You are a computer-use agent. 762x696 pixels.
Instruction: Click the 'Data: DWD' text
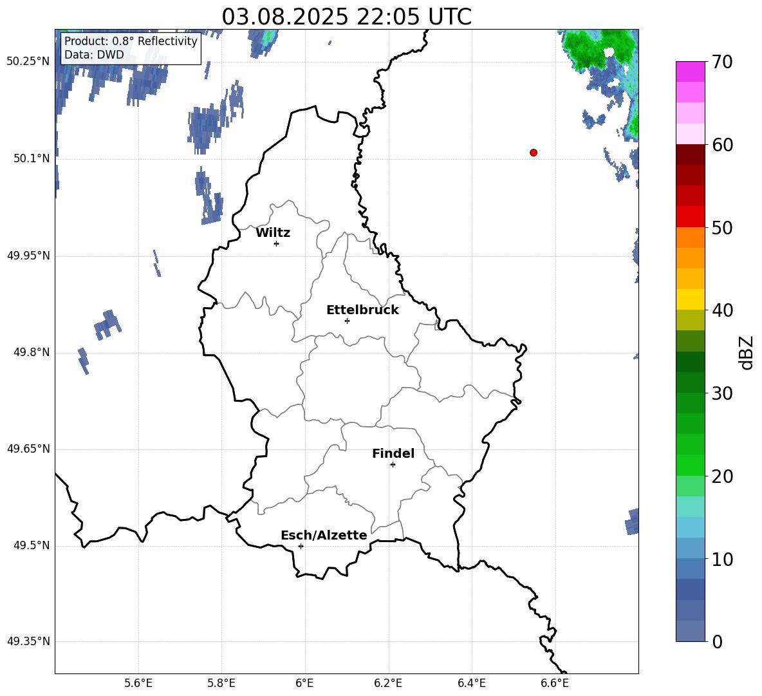94,55
